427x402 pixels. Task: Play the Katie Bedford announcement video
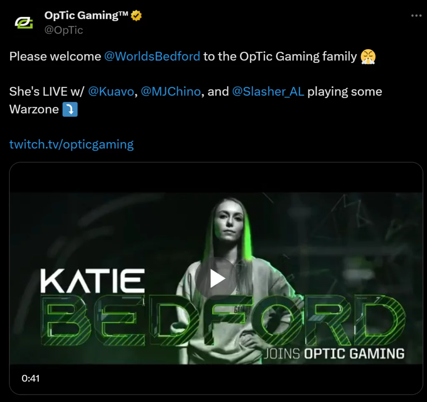216,278
